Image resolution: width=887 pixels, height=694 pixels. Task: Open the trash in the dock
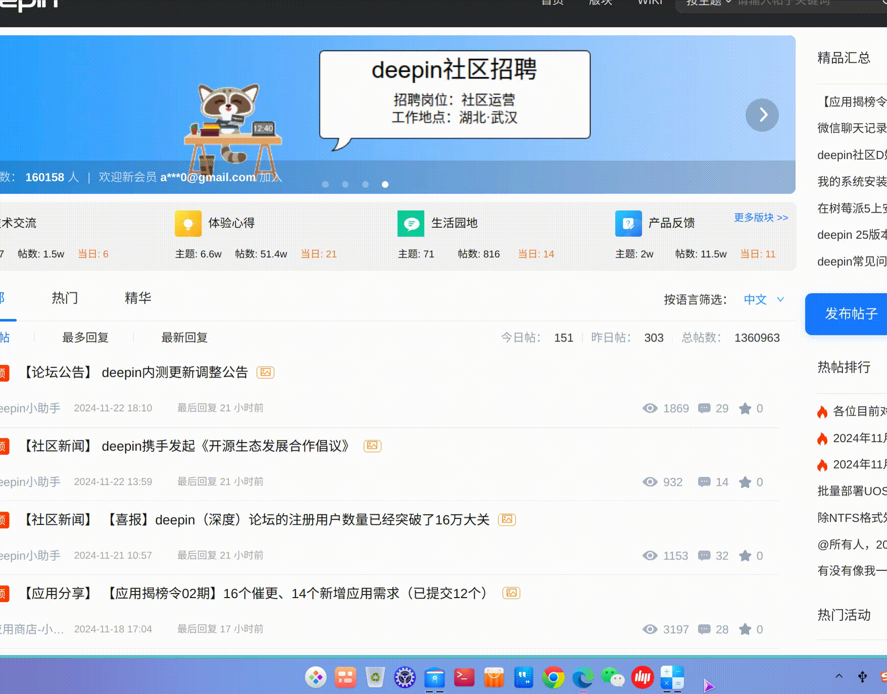click(375, 677)
